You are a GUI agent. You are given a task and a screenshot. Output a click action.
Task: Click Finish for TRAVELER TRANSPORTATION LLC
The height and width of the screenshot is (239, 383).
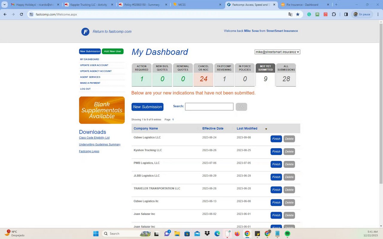(276, 190)
